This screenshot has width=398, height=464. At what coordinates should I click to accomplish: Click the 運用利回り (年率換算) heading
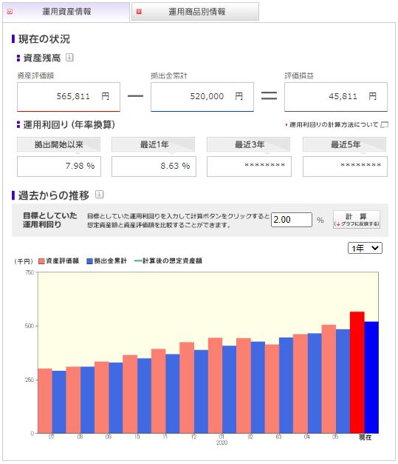[69, 124]
